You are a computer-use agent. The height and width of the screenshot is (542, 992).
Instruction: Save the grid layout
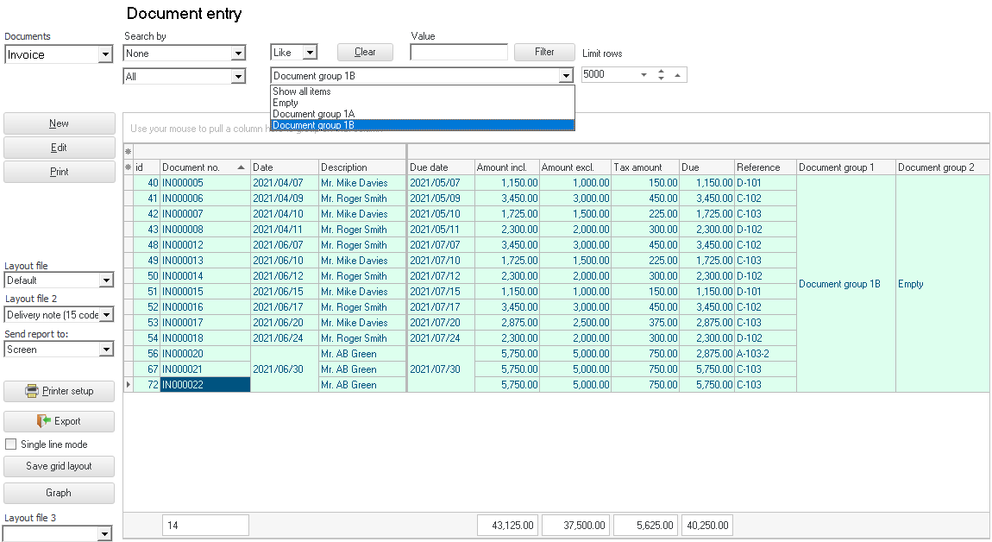pyautogui.click(x=60, y=466)
